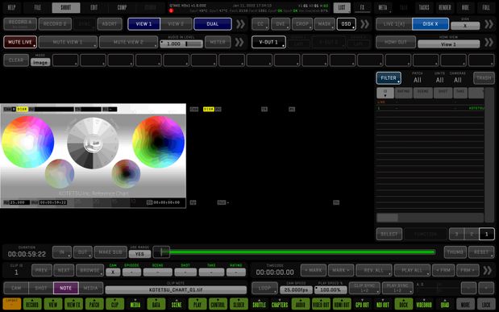Switch to FULL screen view
499x312 pixels.
(x=486, y=7)
